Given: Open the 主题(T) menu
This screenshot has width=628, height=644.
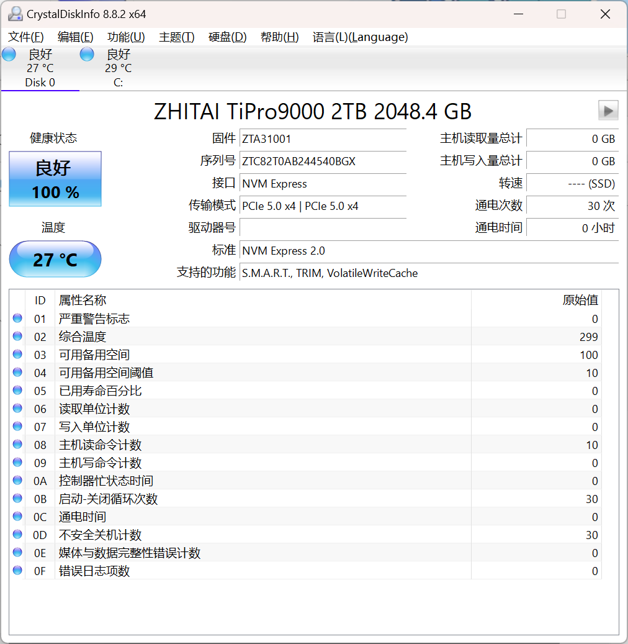Looking at the screenshot, I should [176, 37].
